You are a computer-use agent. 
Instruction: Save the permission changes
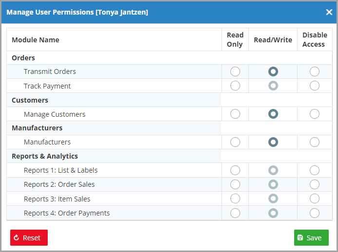(311, 237)
